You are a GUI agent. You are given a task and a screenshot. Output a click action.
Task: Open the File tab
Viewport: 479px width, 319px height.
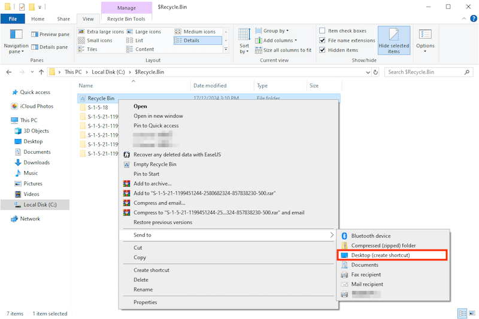pos(13,19)
